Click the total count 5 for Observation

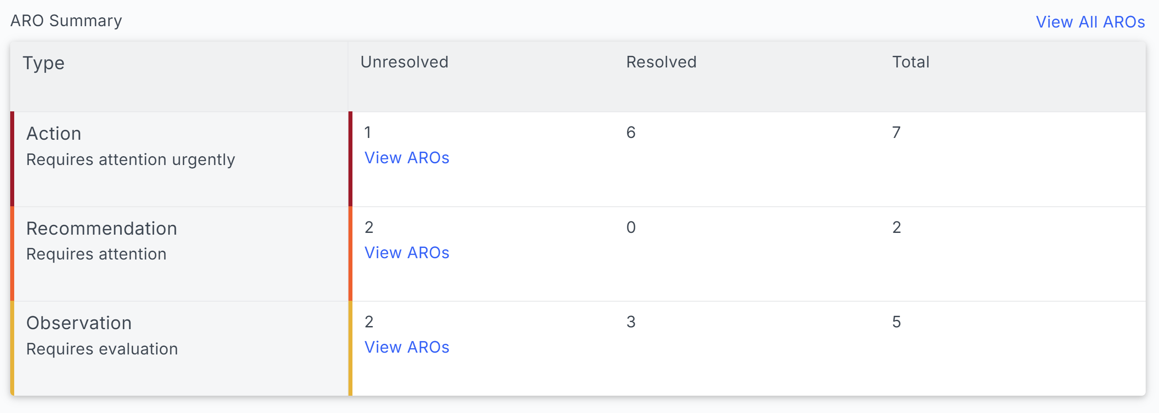(x=896, y=322)
